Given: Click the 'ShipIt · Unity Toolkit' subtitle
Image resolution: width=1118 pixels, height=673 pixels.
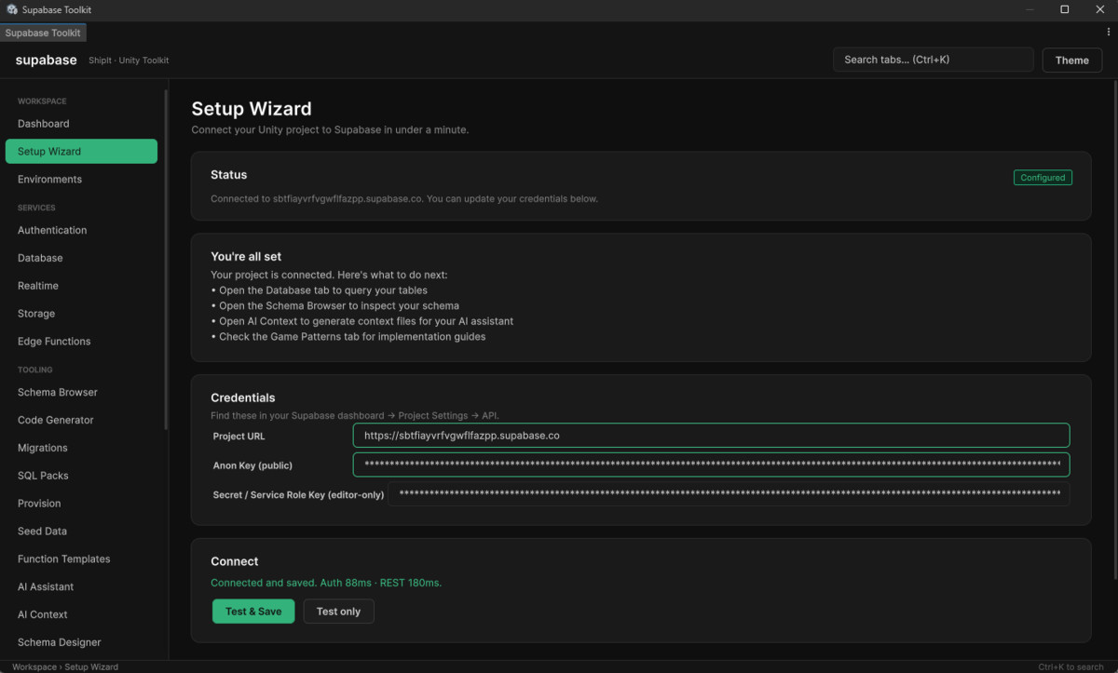Looking at the screenshot, I should [x=129, y=61].
